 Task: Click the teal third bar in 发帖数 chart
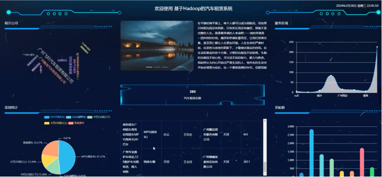point(322,166)
